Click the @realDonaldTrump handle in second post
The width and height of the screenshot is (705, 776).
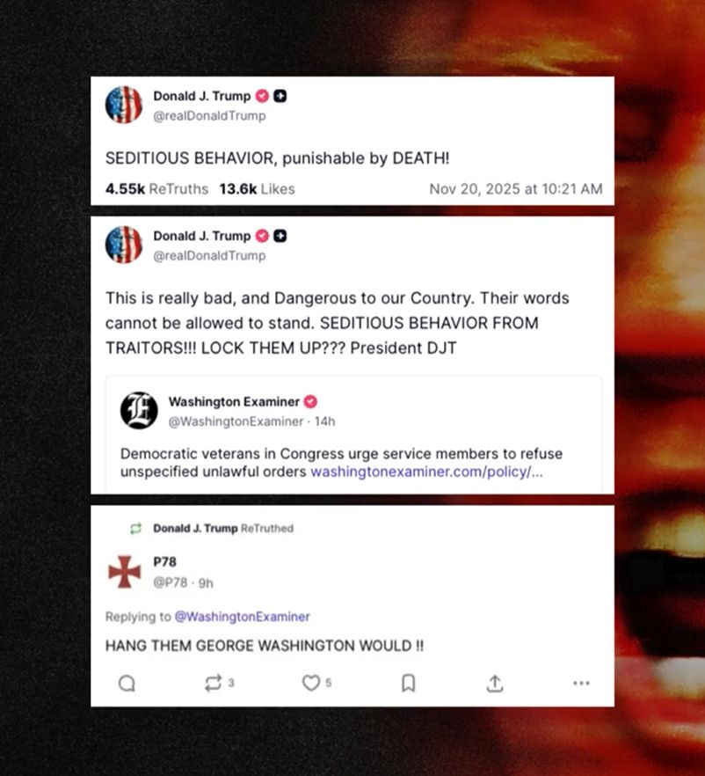(x=209, y=256)
